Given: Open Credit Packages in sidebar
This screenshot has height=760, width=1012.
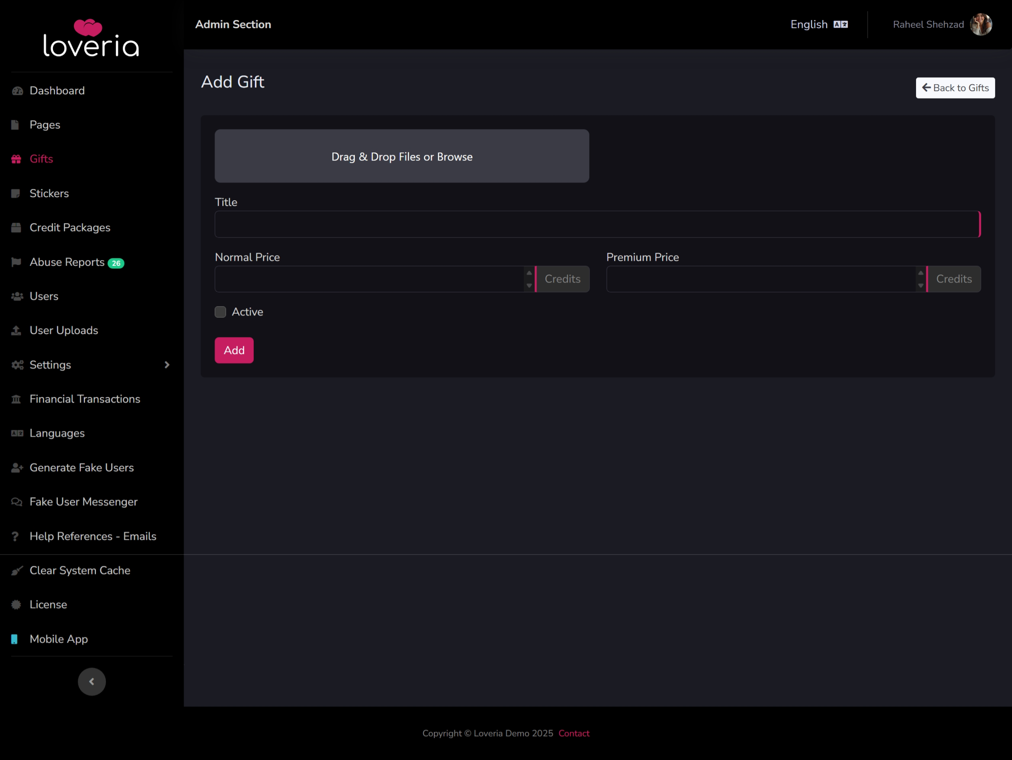Looking at the screenshot, I should point(69,228).
